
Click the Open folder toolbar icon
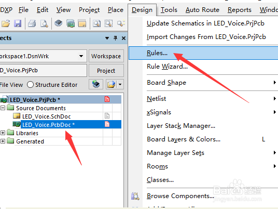coord(6,23)
